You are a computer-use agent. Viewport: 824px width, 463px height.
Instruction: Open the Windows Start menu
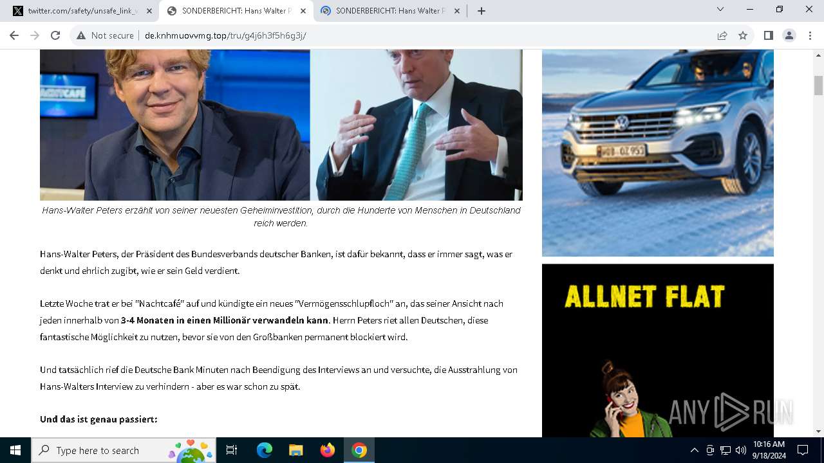tap(15, 450)
